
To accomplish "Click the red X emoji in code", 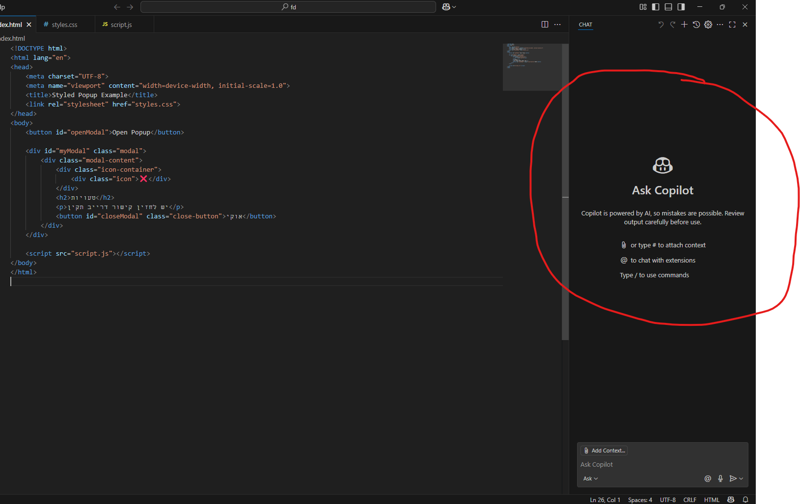I will (143, 179).
